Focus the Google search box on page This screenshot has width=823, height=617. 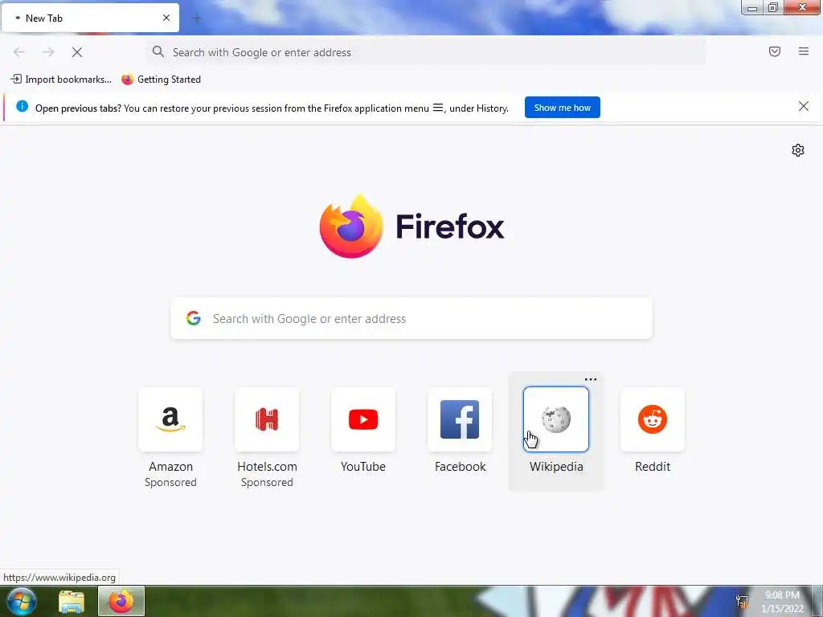[x=411, y=318]
